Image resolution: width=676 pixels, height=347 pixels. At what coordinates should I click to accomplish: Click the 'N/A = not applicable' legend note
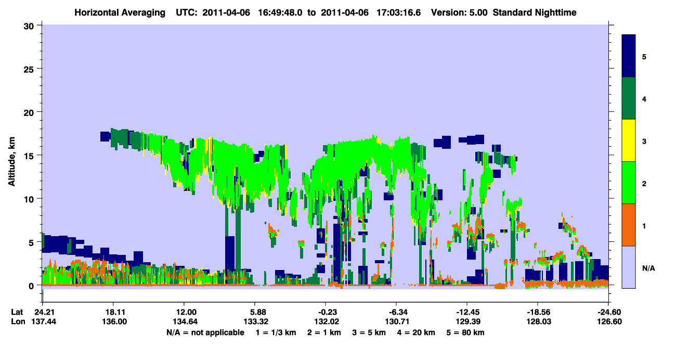point(205,332)
